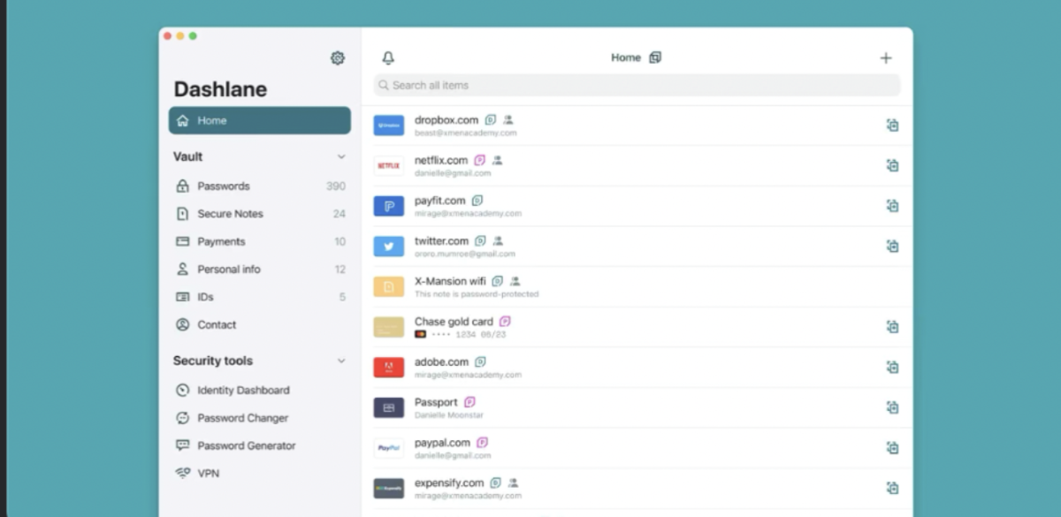1061x517 pixels.
Task: Copy netflix.com password with the copy icon
Action: click(892, 165)
